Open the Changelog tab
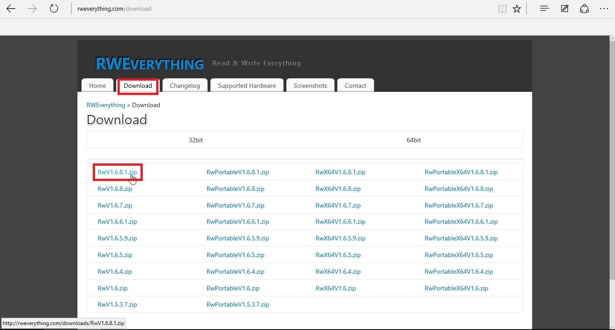Screen dimensions: 615x330 tap(185, 86)
